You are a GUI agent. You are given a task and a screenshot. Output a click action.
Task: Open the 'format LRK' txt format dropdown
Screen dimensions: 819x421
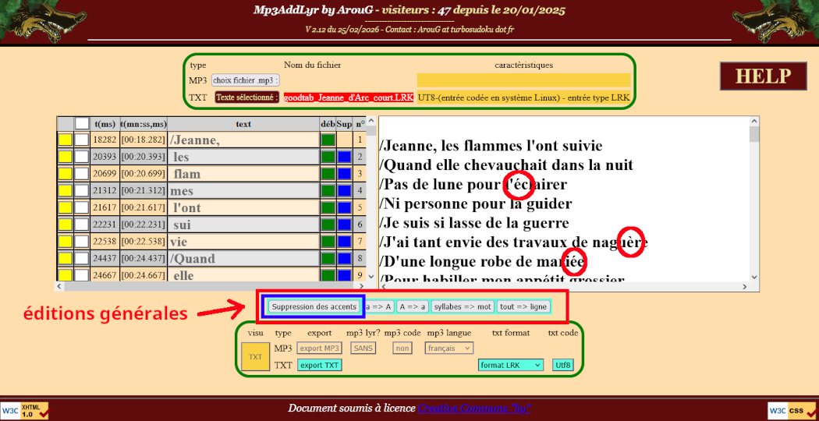point(511,365)
